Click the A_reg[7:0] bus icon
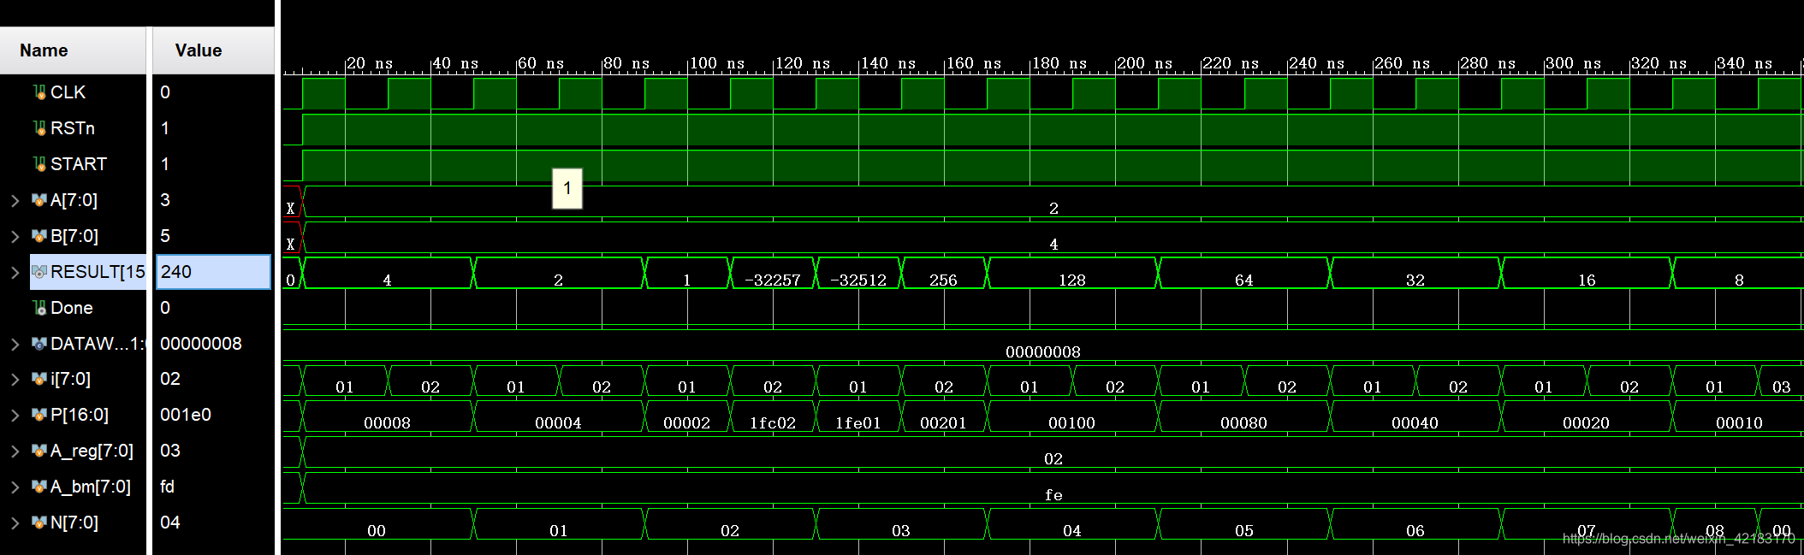Viewport: 1804px width, 555px height. (39, 451)
